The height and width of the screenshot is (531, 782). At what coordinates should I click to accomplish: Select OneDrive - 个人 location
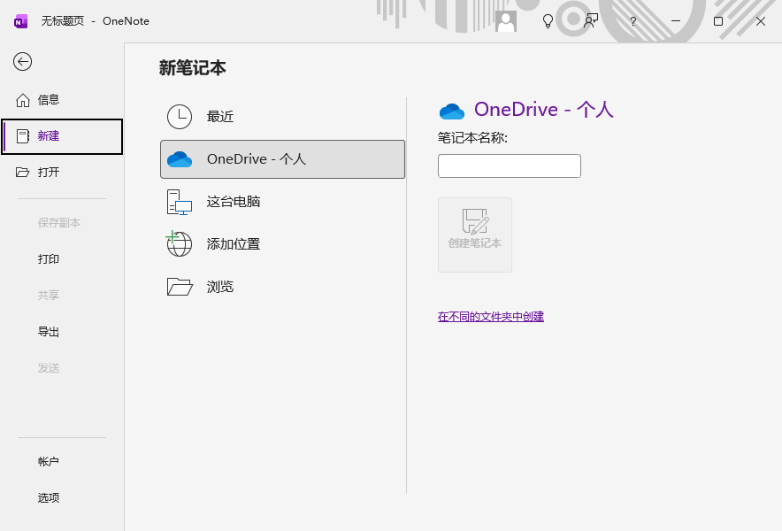pyautogui.click(x=282, y=159)
